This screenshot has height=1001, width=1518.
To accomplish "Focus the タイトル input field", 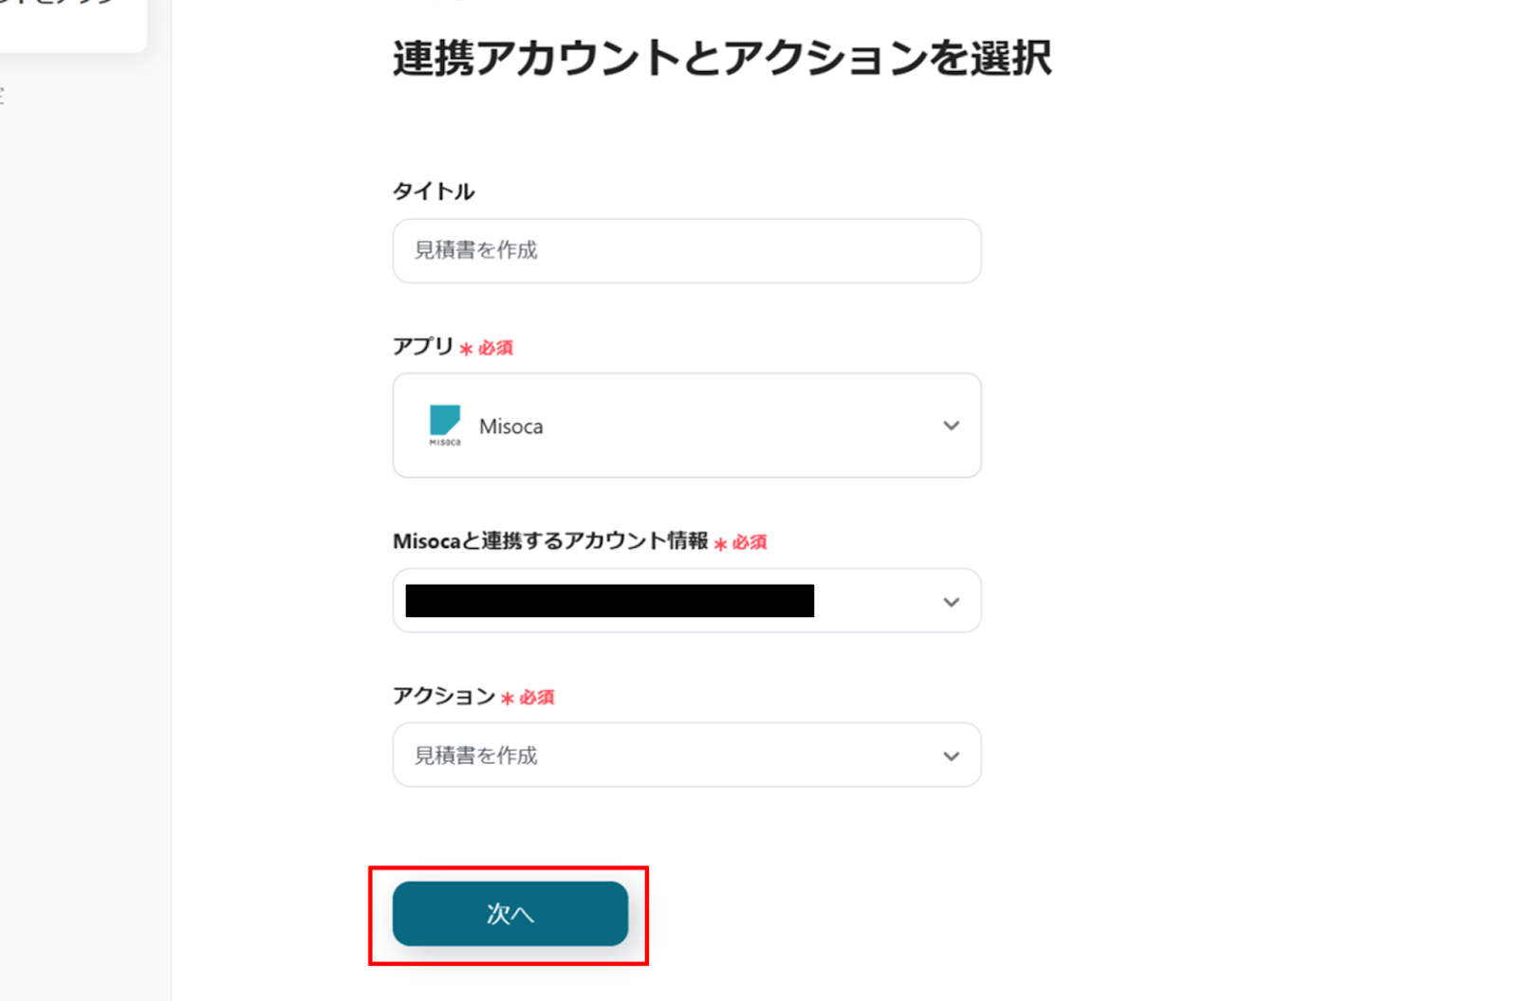I will 686,251.
